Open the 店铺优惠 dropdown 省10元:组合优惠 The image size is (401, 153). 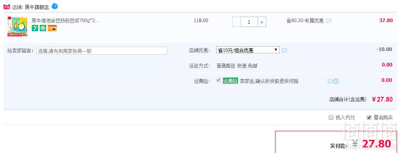[248, 50]
